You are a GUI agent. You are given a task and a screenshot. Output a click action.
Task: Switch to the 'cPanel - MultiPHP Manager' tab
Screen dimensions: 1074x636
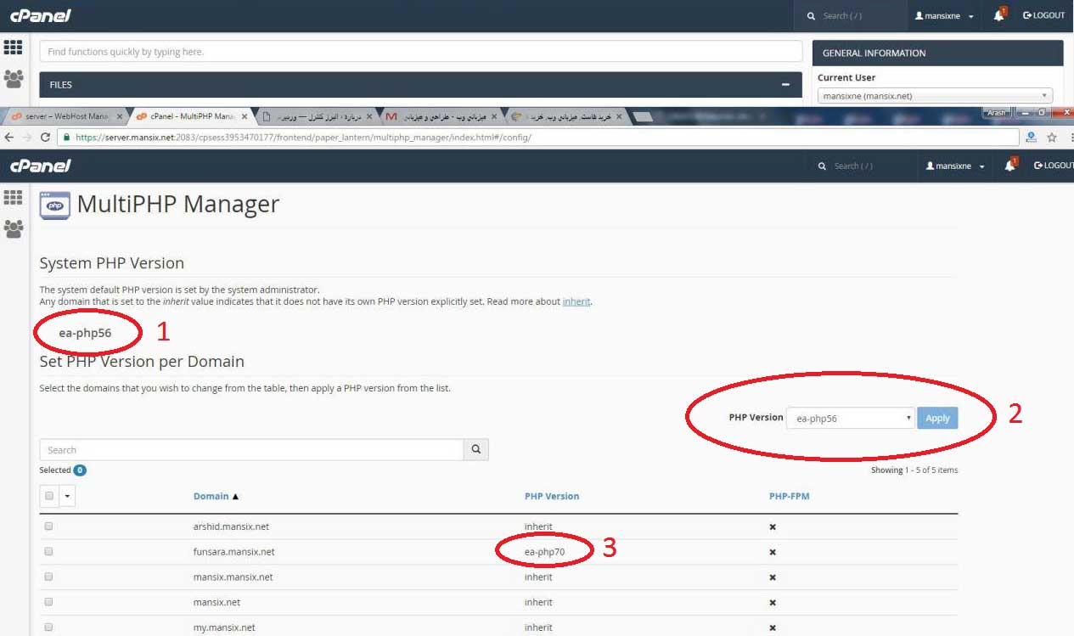click(x=192, y=116)
